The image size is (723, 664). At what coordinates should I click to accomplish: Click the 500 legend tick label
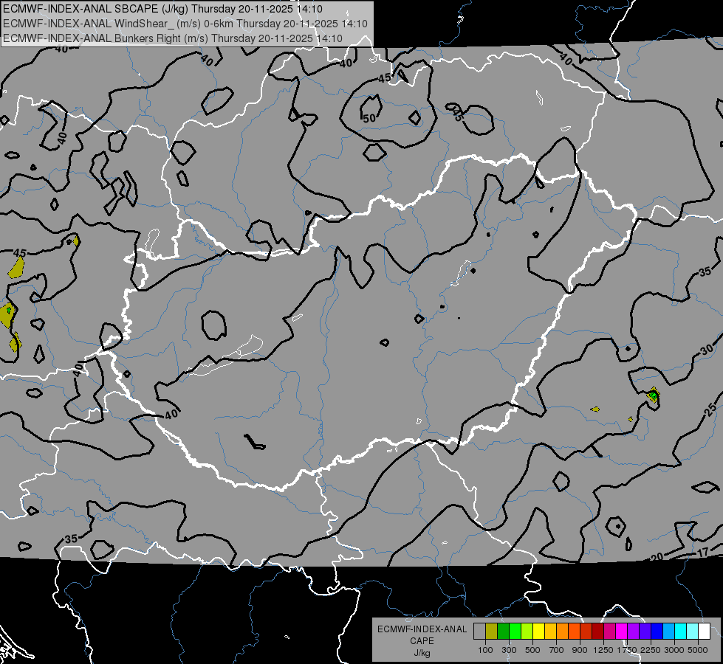pos(532,650)
